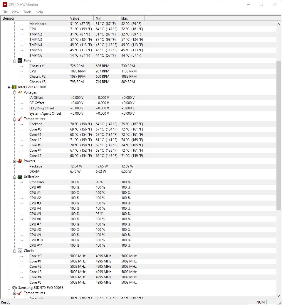
Task: Click the Intel Core i7 8700K chip icon
Action: [x=14, y=87]
